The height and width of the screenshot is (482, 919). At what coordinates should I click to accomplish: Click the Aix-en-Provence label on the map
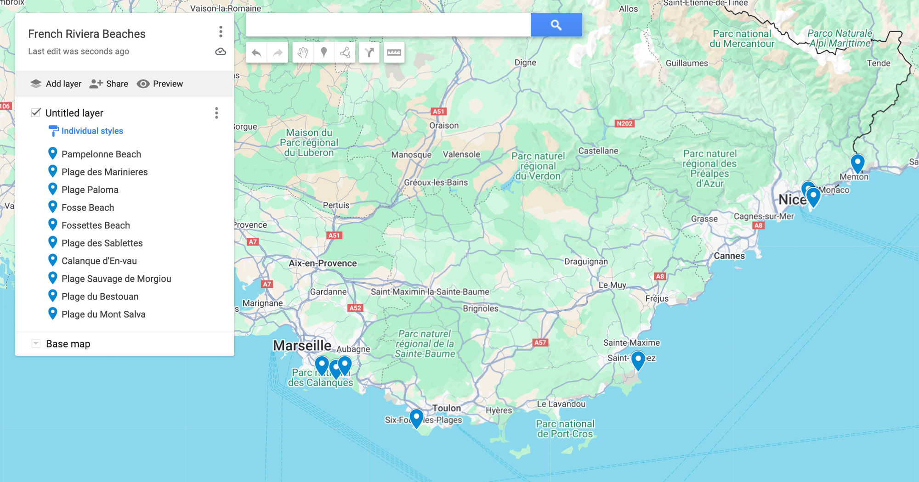(x=323, y=263)
